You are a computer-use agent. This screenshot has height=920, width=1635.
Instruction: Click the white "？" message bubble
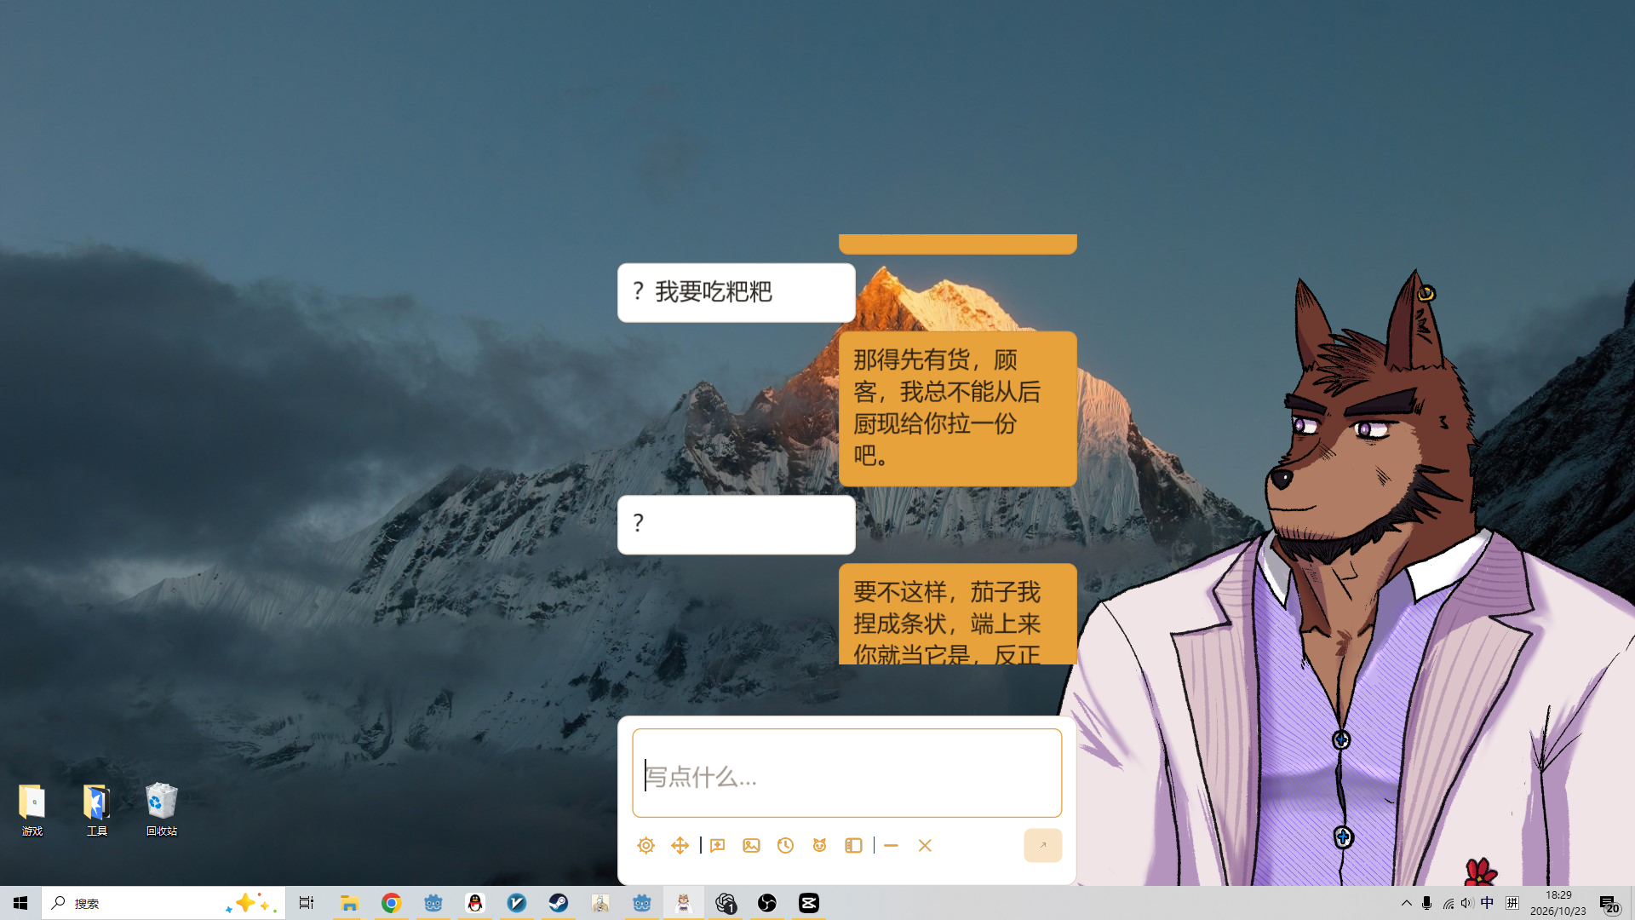(x=736, y=525)
